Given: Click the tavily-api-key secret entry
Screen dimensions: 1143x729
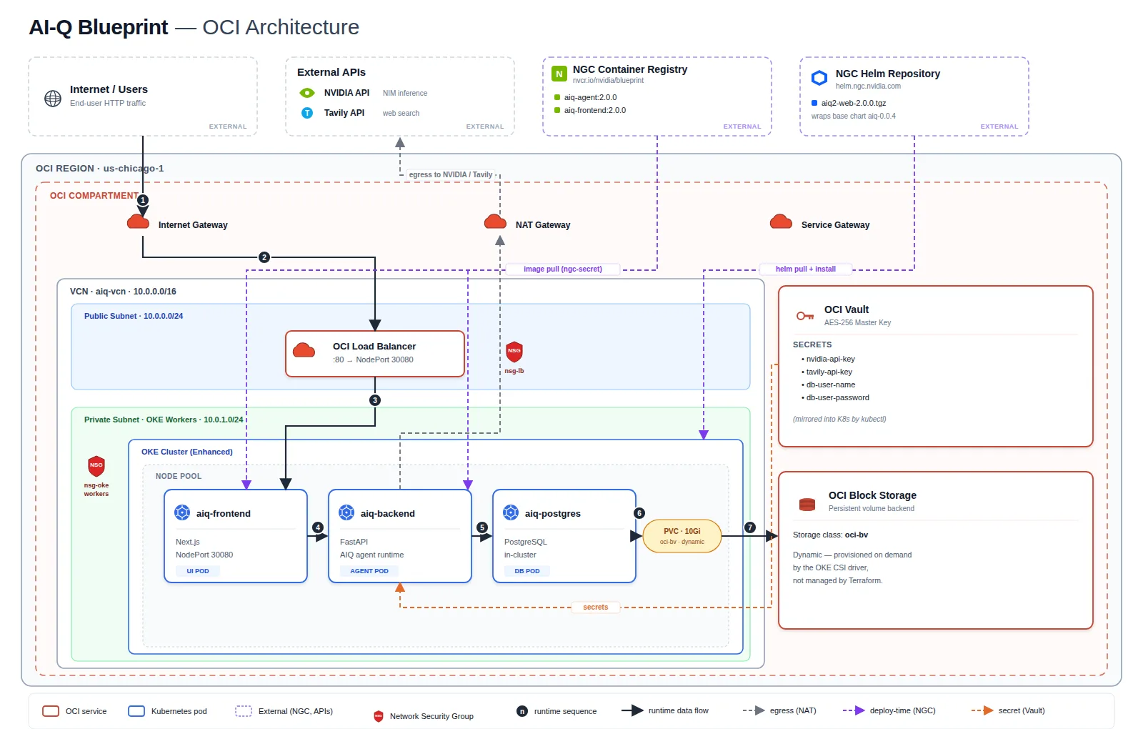Looking at the screenshot, I should tap(827, 372).
